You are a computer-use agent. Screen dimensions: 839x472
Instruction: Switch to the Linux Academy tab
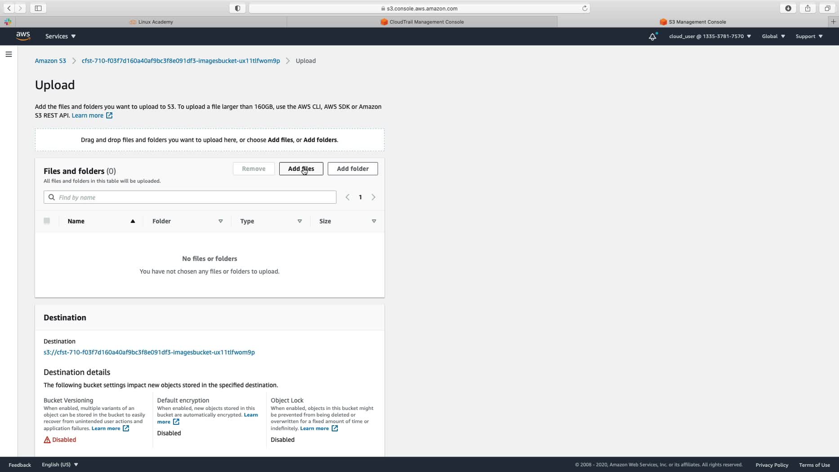pos(151,22)
